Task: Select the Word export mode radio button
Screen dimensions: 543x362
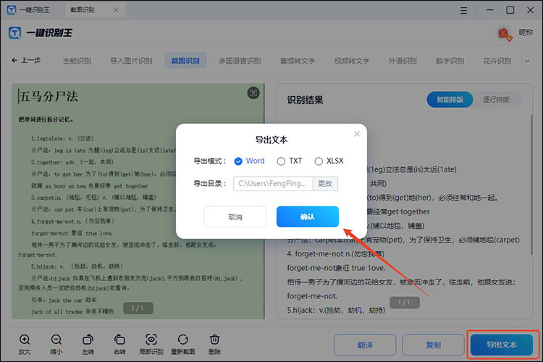Action: 238,161
